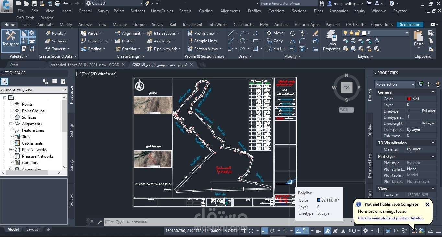Open the Corridors menu in menu bar
442x237 pixels.
(276, 11)
